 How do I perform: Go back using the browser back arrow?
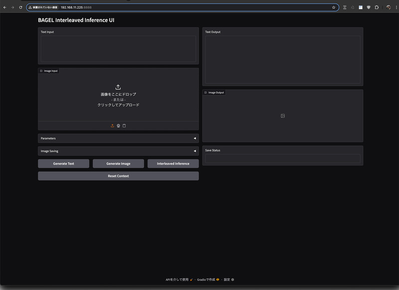[x=4, y=7]
